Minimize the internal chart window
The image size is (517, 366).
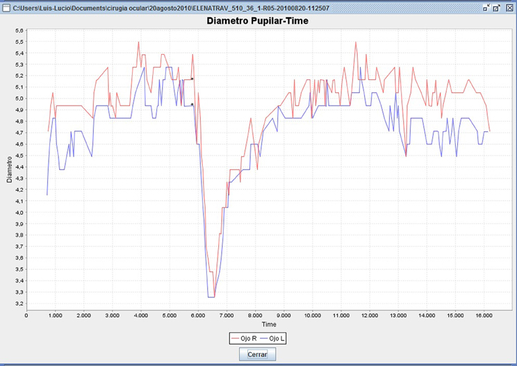pos(486,8)
